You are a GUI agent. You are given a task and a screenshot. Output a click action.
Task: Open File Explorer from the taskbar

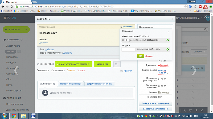click(x=23, y=116)
